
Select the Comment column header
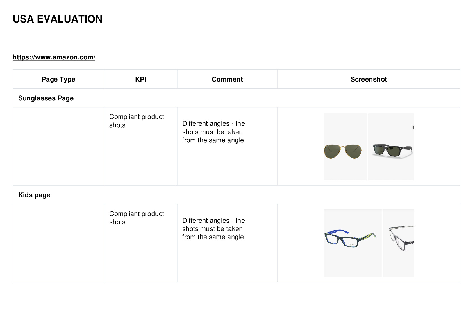coord(227,79)
